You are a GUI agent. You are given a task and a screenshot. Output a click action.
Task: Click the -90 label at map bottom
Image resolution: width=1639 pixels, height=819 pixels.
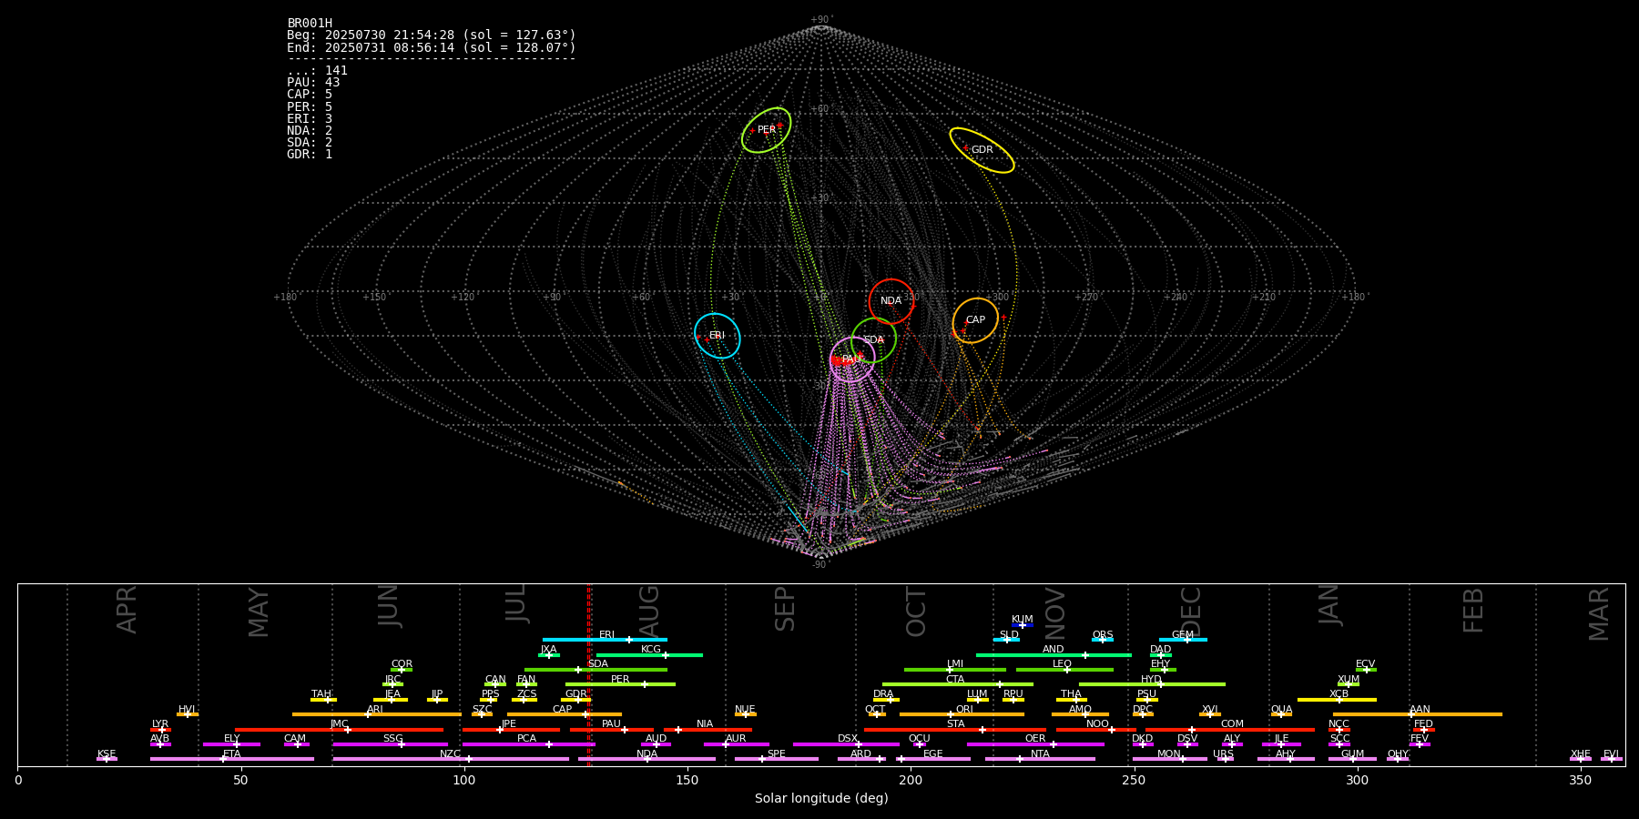point(820,564)
